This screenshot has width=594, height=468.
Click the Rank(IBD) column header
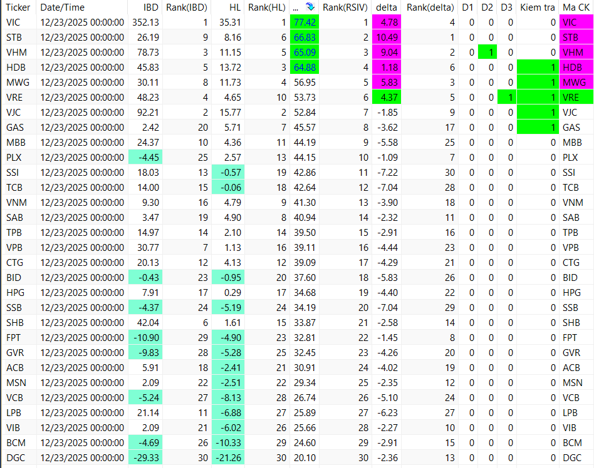[187, 7]
